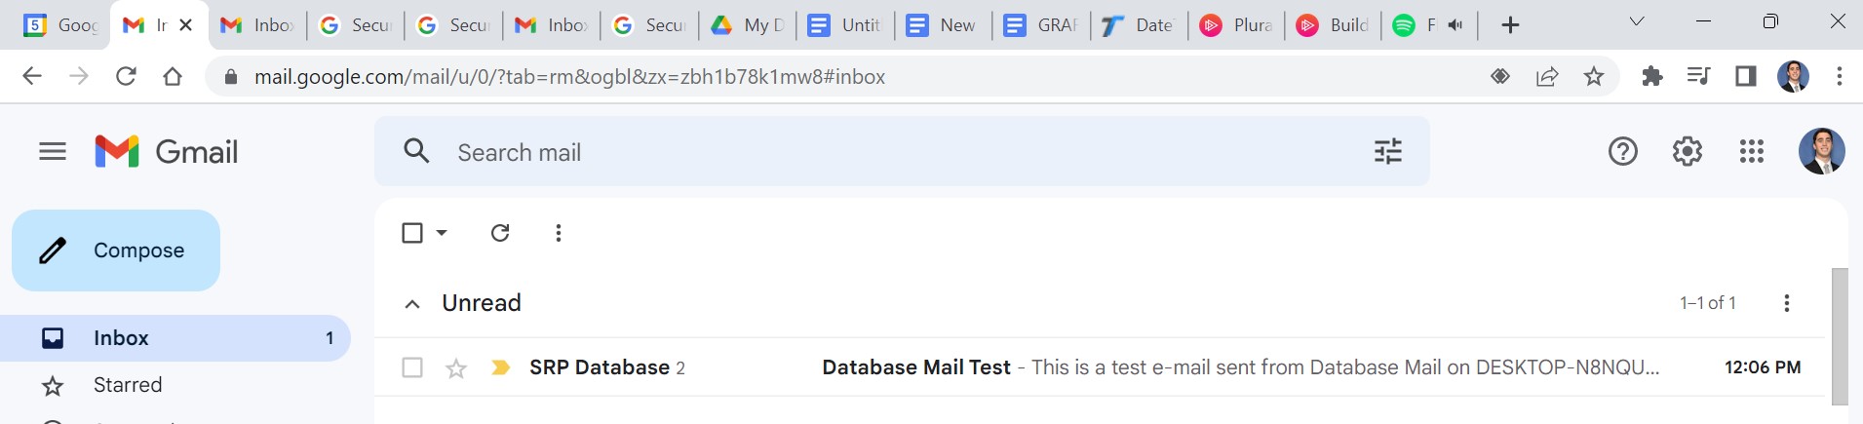
Task: Mark SRP Database email as important
Action: (500, 367)
